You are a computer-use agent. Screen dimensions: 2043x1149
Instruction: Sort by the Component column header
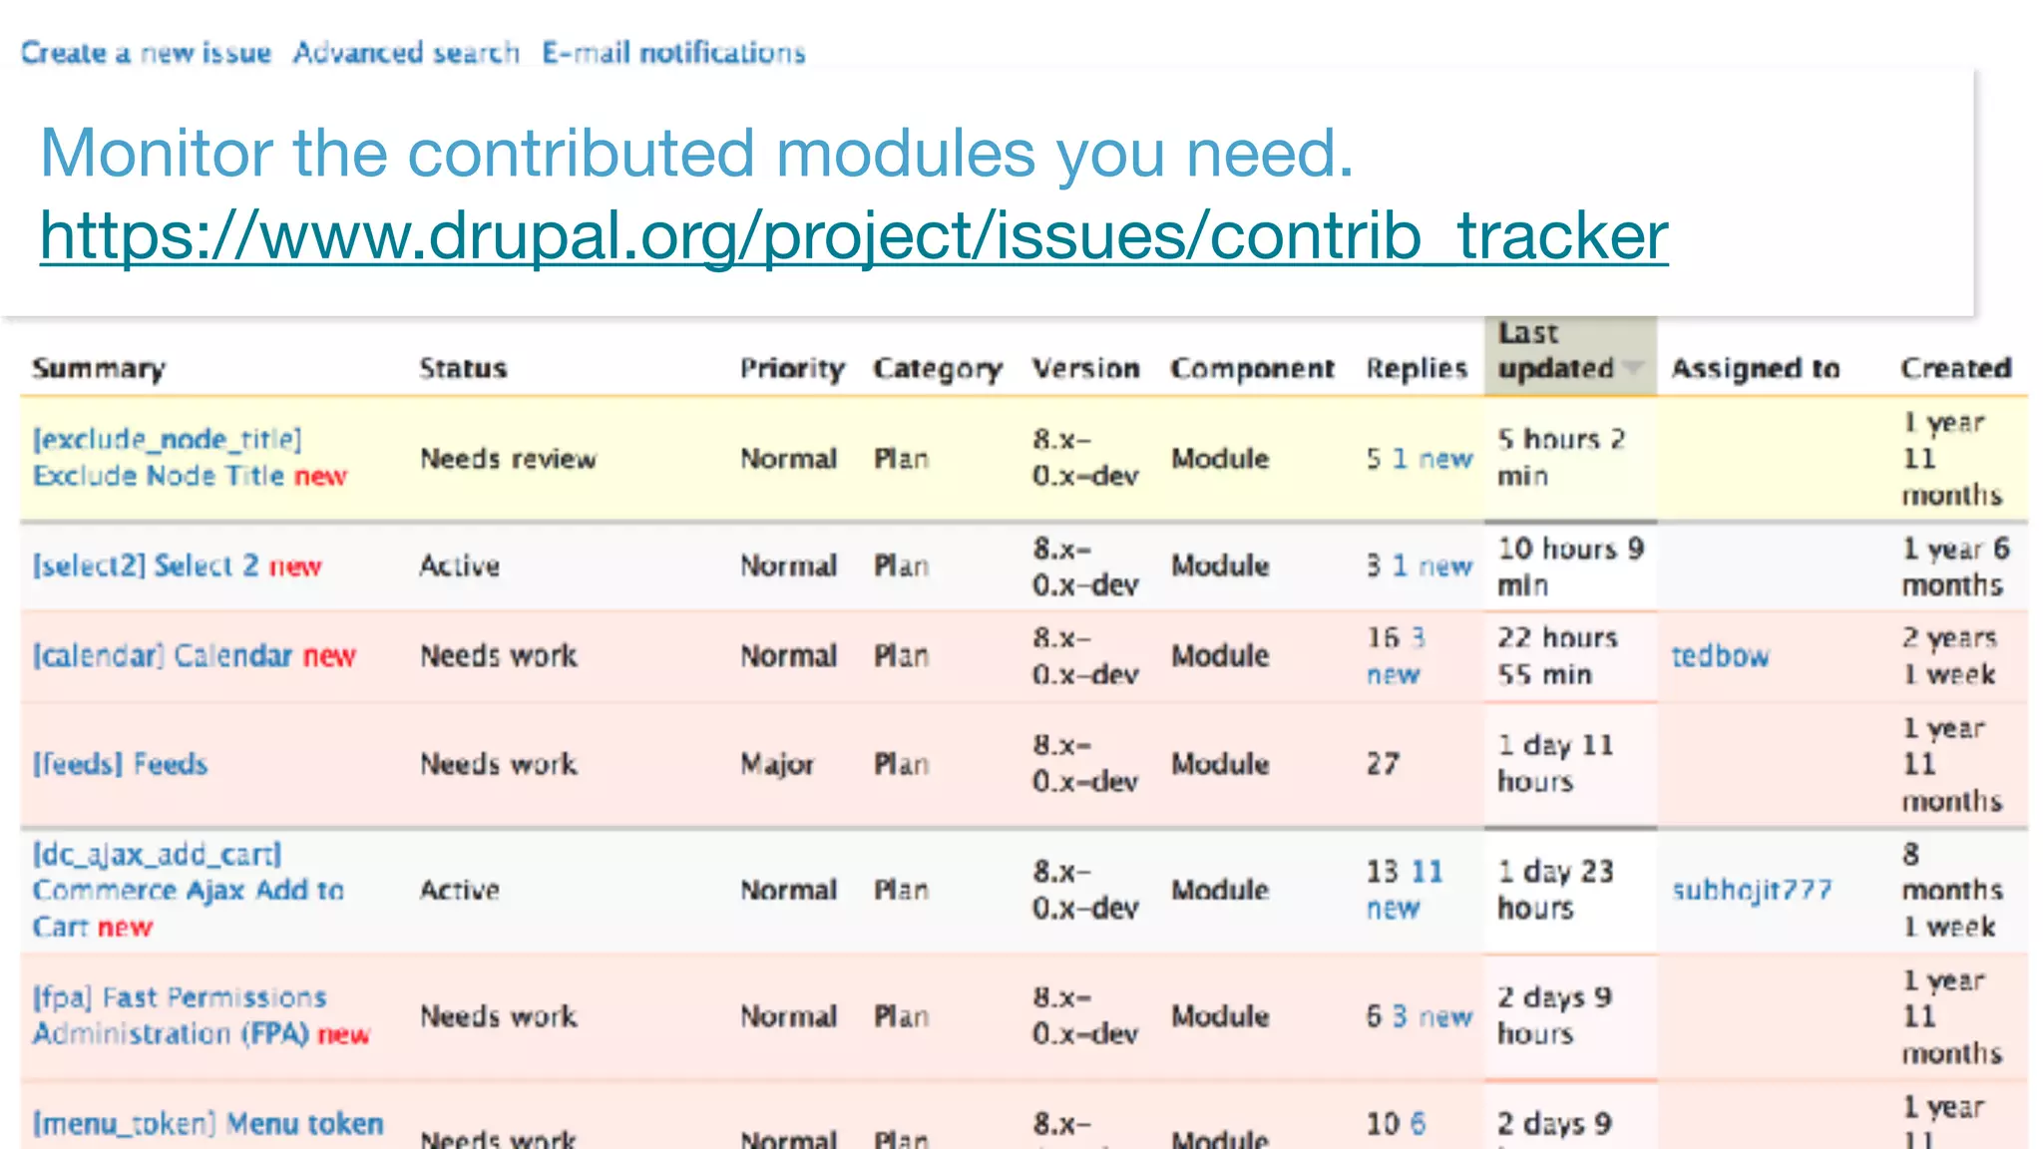pyautogui.click(x=1252, y=369)
